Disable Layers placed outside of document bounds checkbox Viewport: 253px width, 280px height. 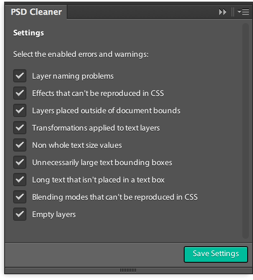click(x=20, y=110)
